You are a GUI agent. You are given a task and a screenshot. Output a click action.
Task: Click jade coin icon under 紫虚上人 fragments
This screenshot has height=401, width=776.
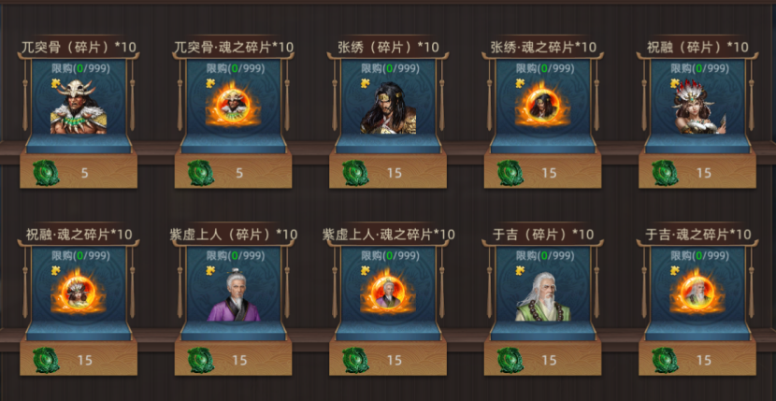coord(201,360)
